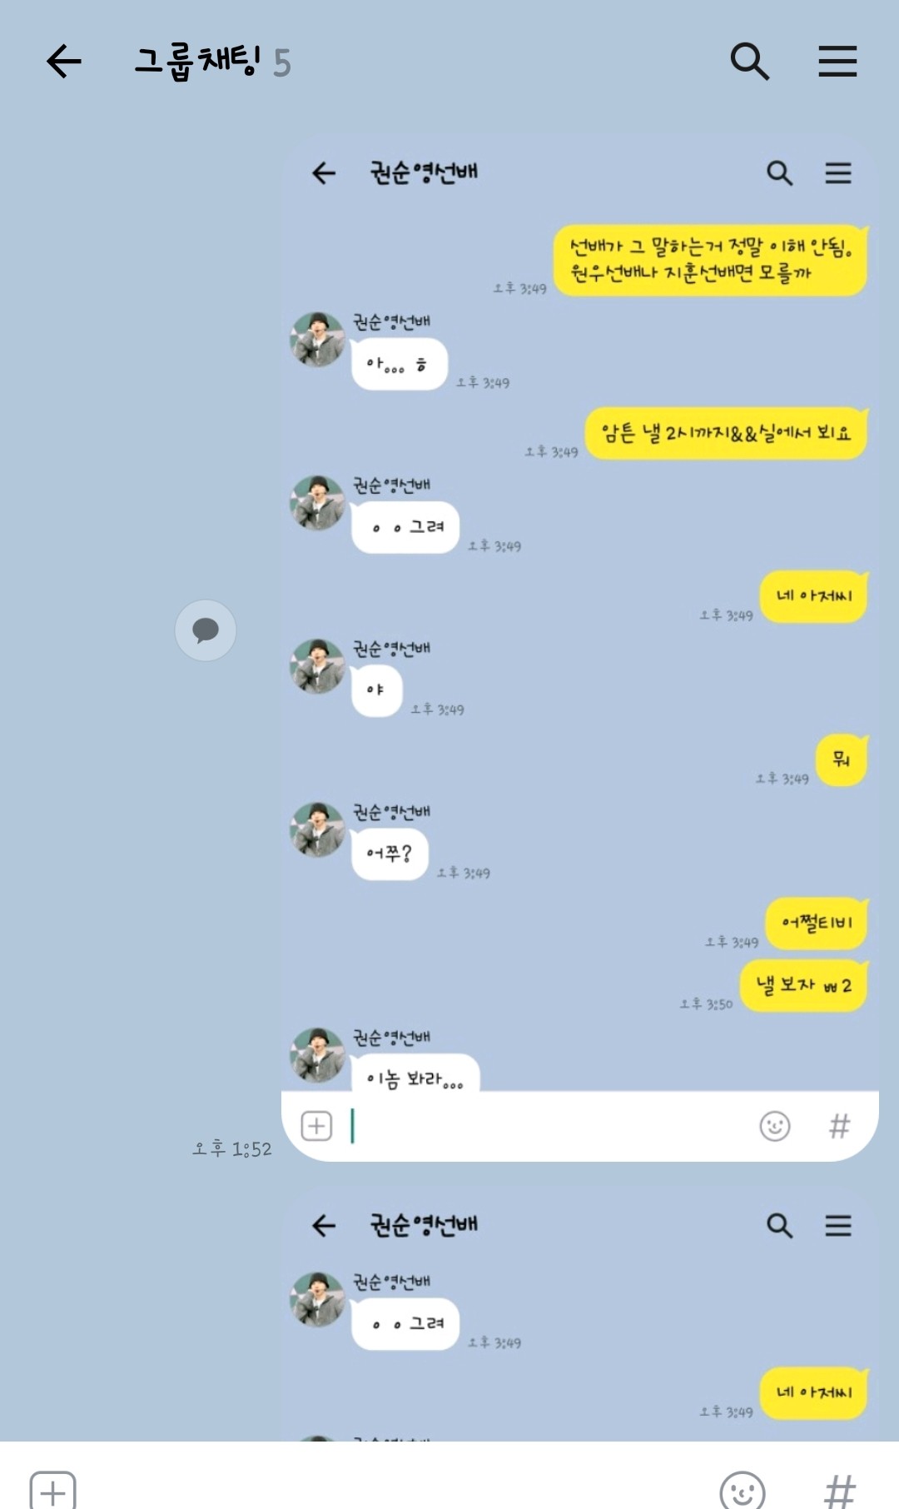Tap the embedded screenshot's plus attachment icon
Viewport: 899px width, 1509px height.
coord(316,1126)
